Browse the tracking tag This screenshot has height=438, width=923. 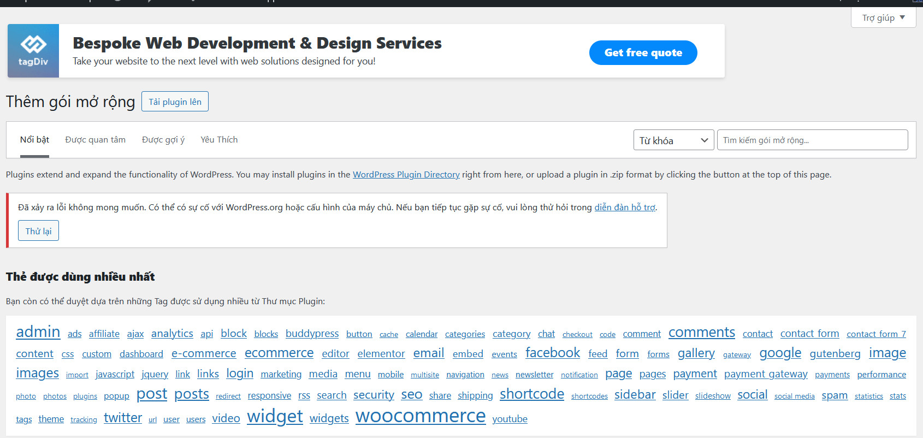[84, 420]
